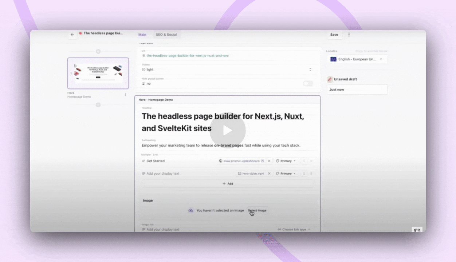The height and width of the screenshot is (262, 456).
Task: Select the Main tab
Action: tap(142, 34)
